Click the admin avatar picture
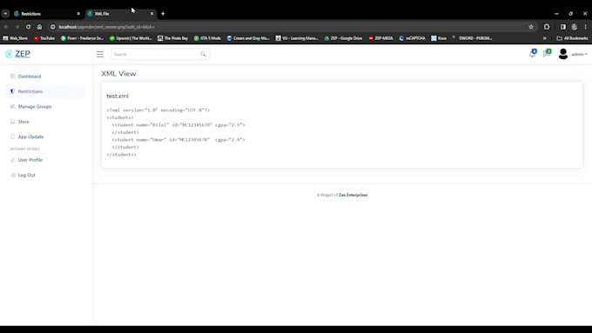This screenshot has width=592, height=333. click(x=563, y=54)
